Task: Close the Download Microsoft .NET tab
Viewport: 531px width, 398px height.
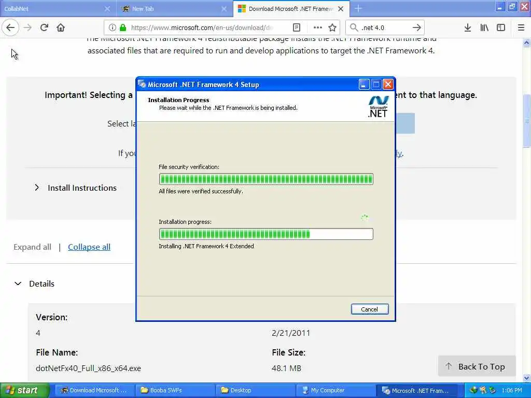Action: pyautogui.click(x=341, y=9)
